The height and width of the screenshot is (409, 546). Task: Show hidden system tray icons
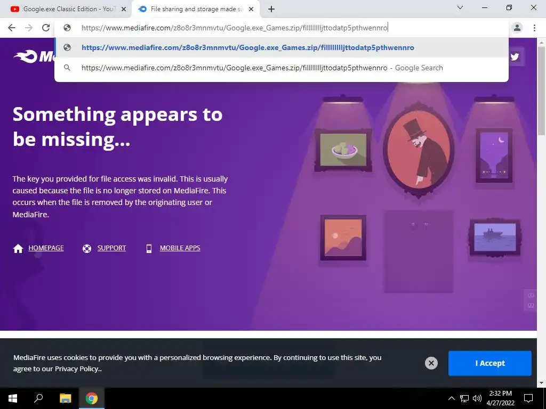click(451, 398)
